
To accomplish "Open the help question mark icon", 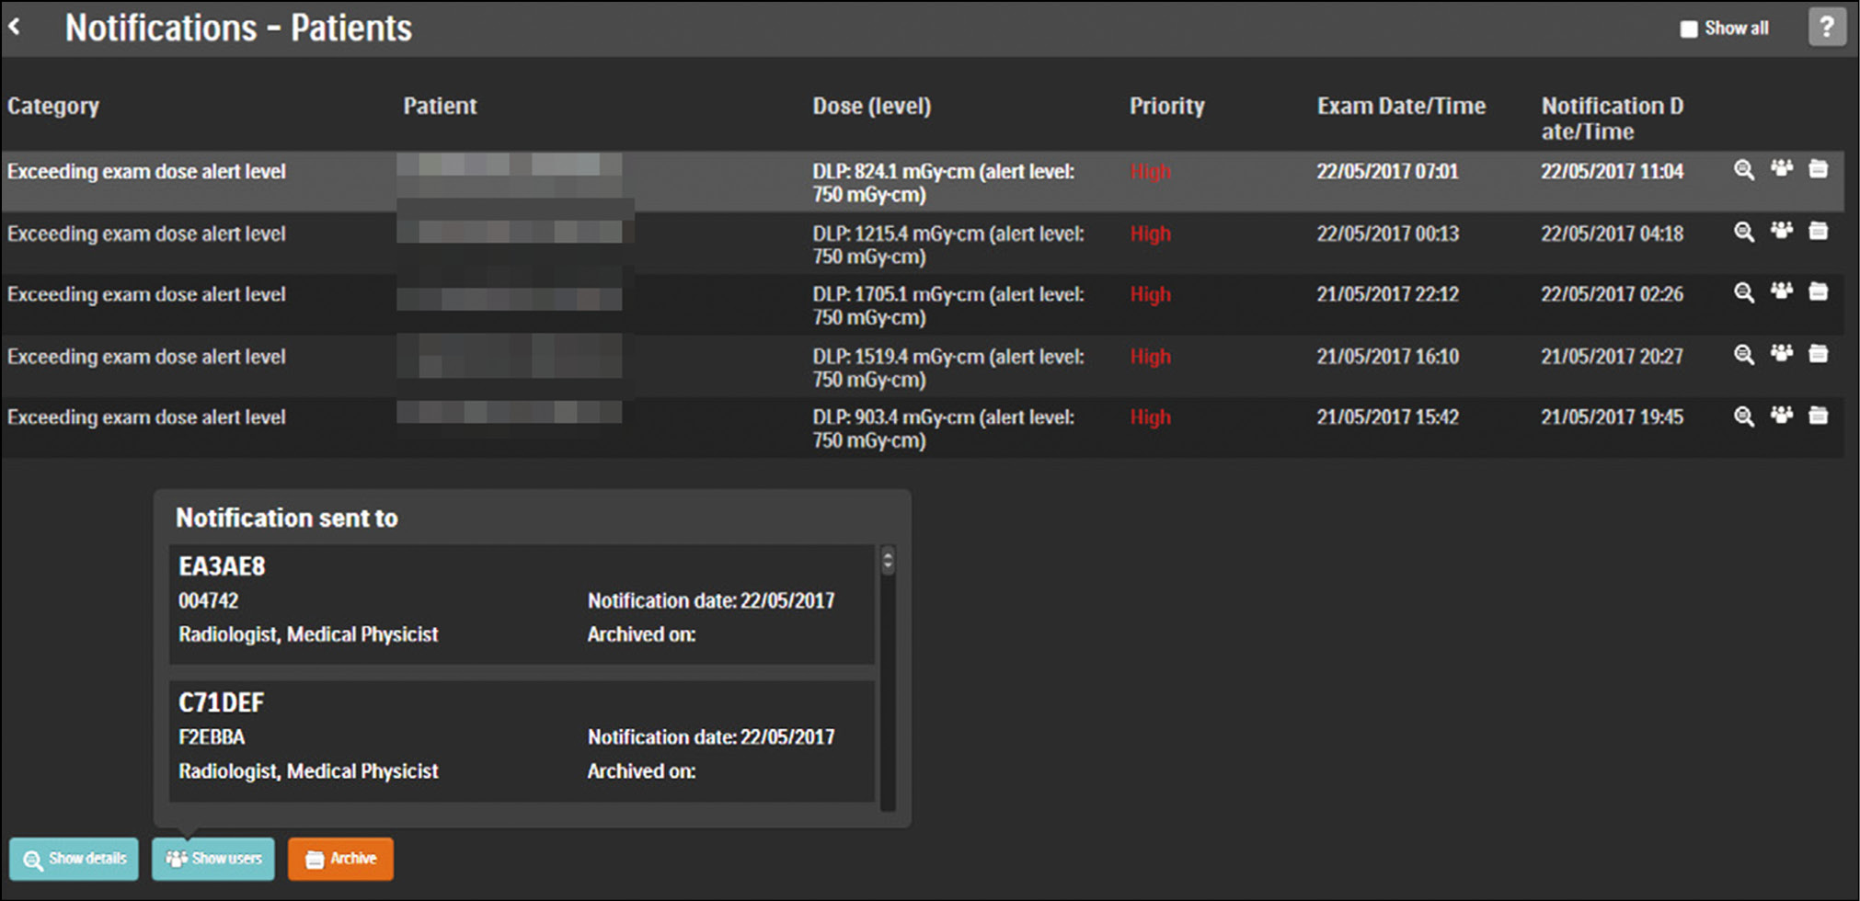I will tap(1827, 28).
